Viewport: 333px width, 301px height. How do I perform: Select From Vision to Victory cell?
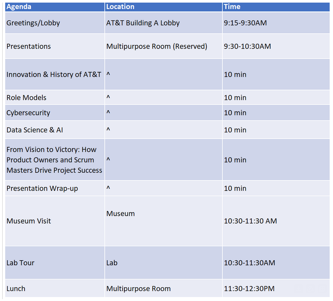[55, 160]
